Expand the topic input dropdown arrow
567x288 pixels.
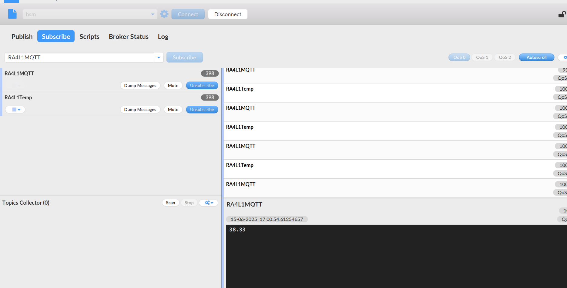159,57
